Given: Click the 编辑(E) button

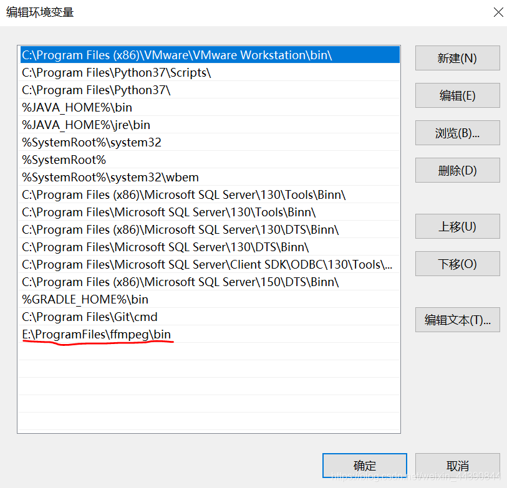Looking at the screenshot, I should point(457,95).
